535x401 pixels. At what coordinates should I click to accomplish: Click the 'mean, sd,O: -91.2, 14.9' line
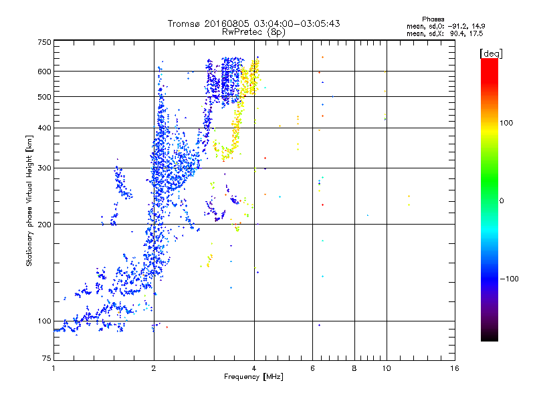coord(445,26)
